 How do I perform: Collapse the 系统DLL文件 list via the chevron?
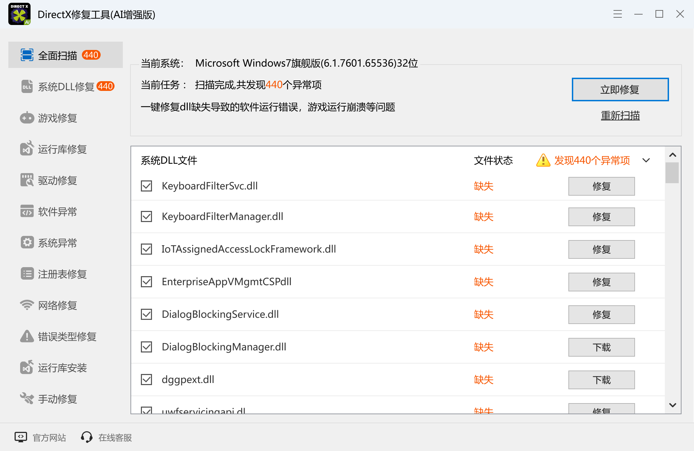pos(646,160)
